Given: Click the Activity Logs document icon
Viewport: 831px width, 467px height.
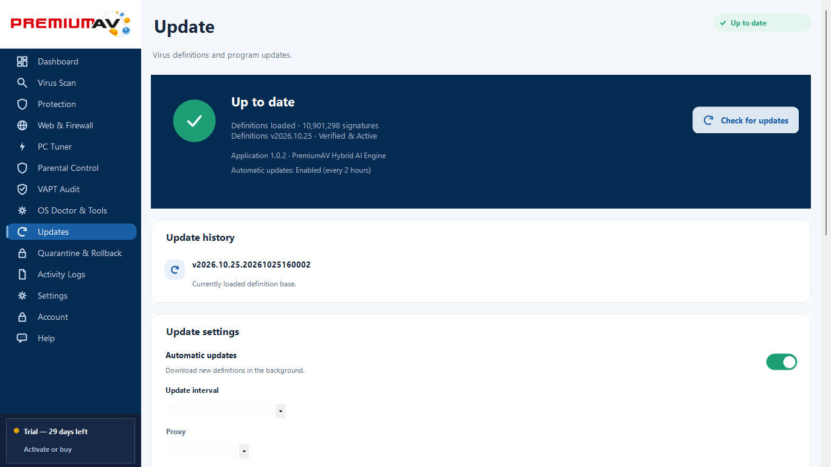Looking at the screenshot, I should [x=23, y=274].
